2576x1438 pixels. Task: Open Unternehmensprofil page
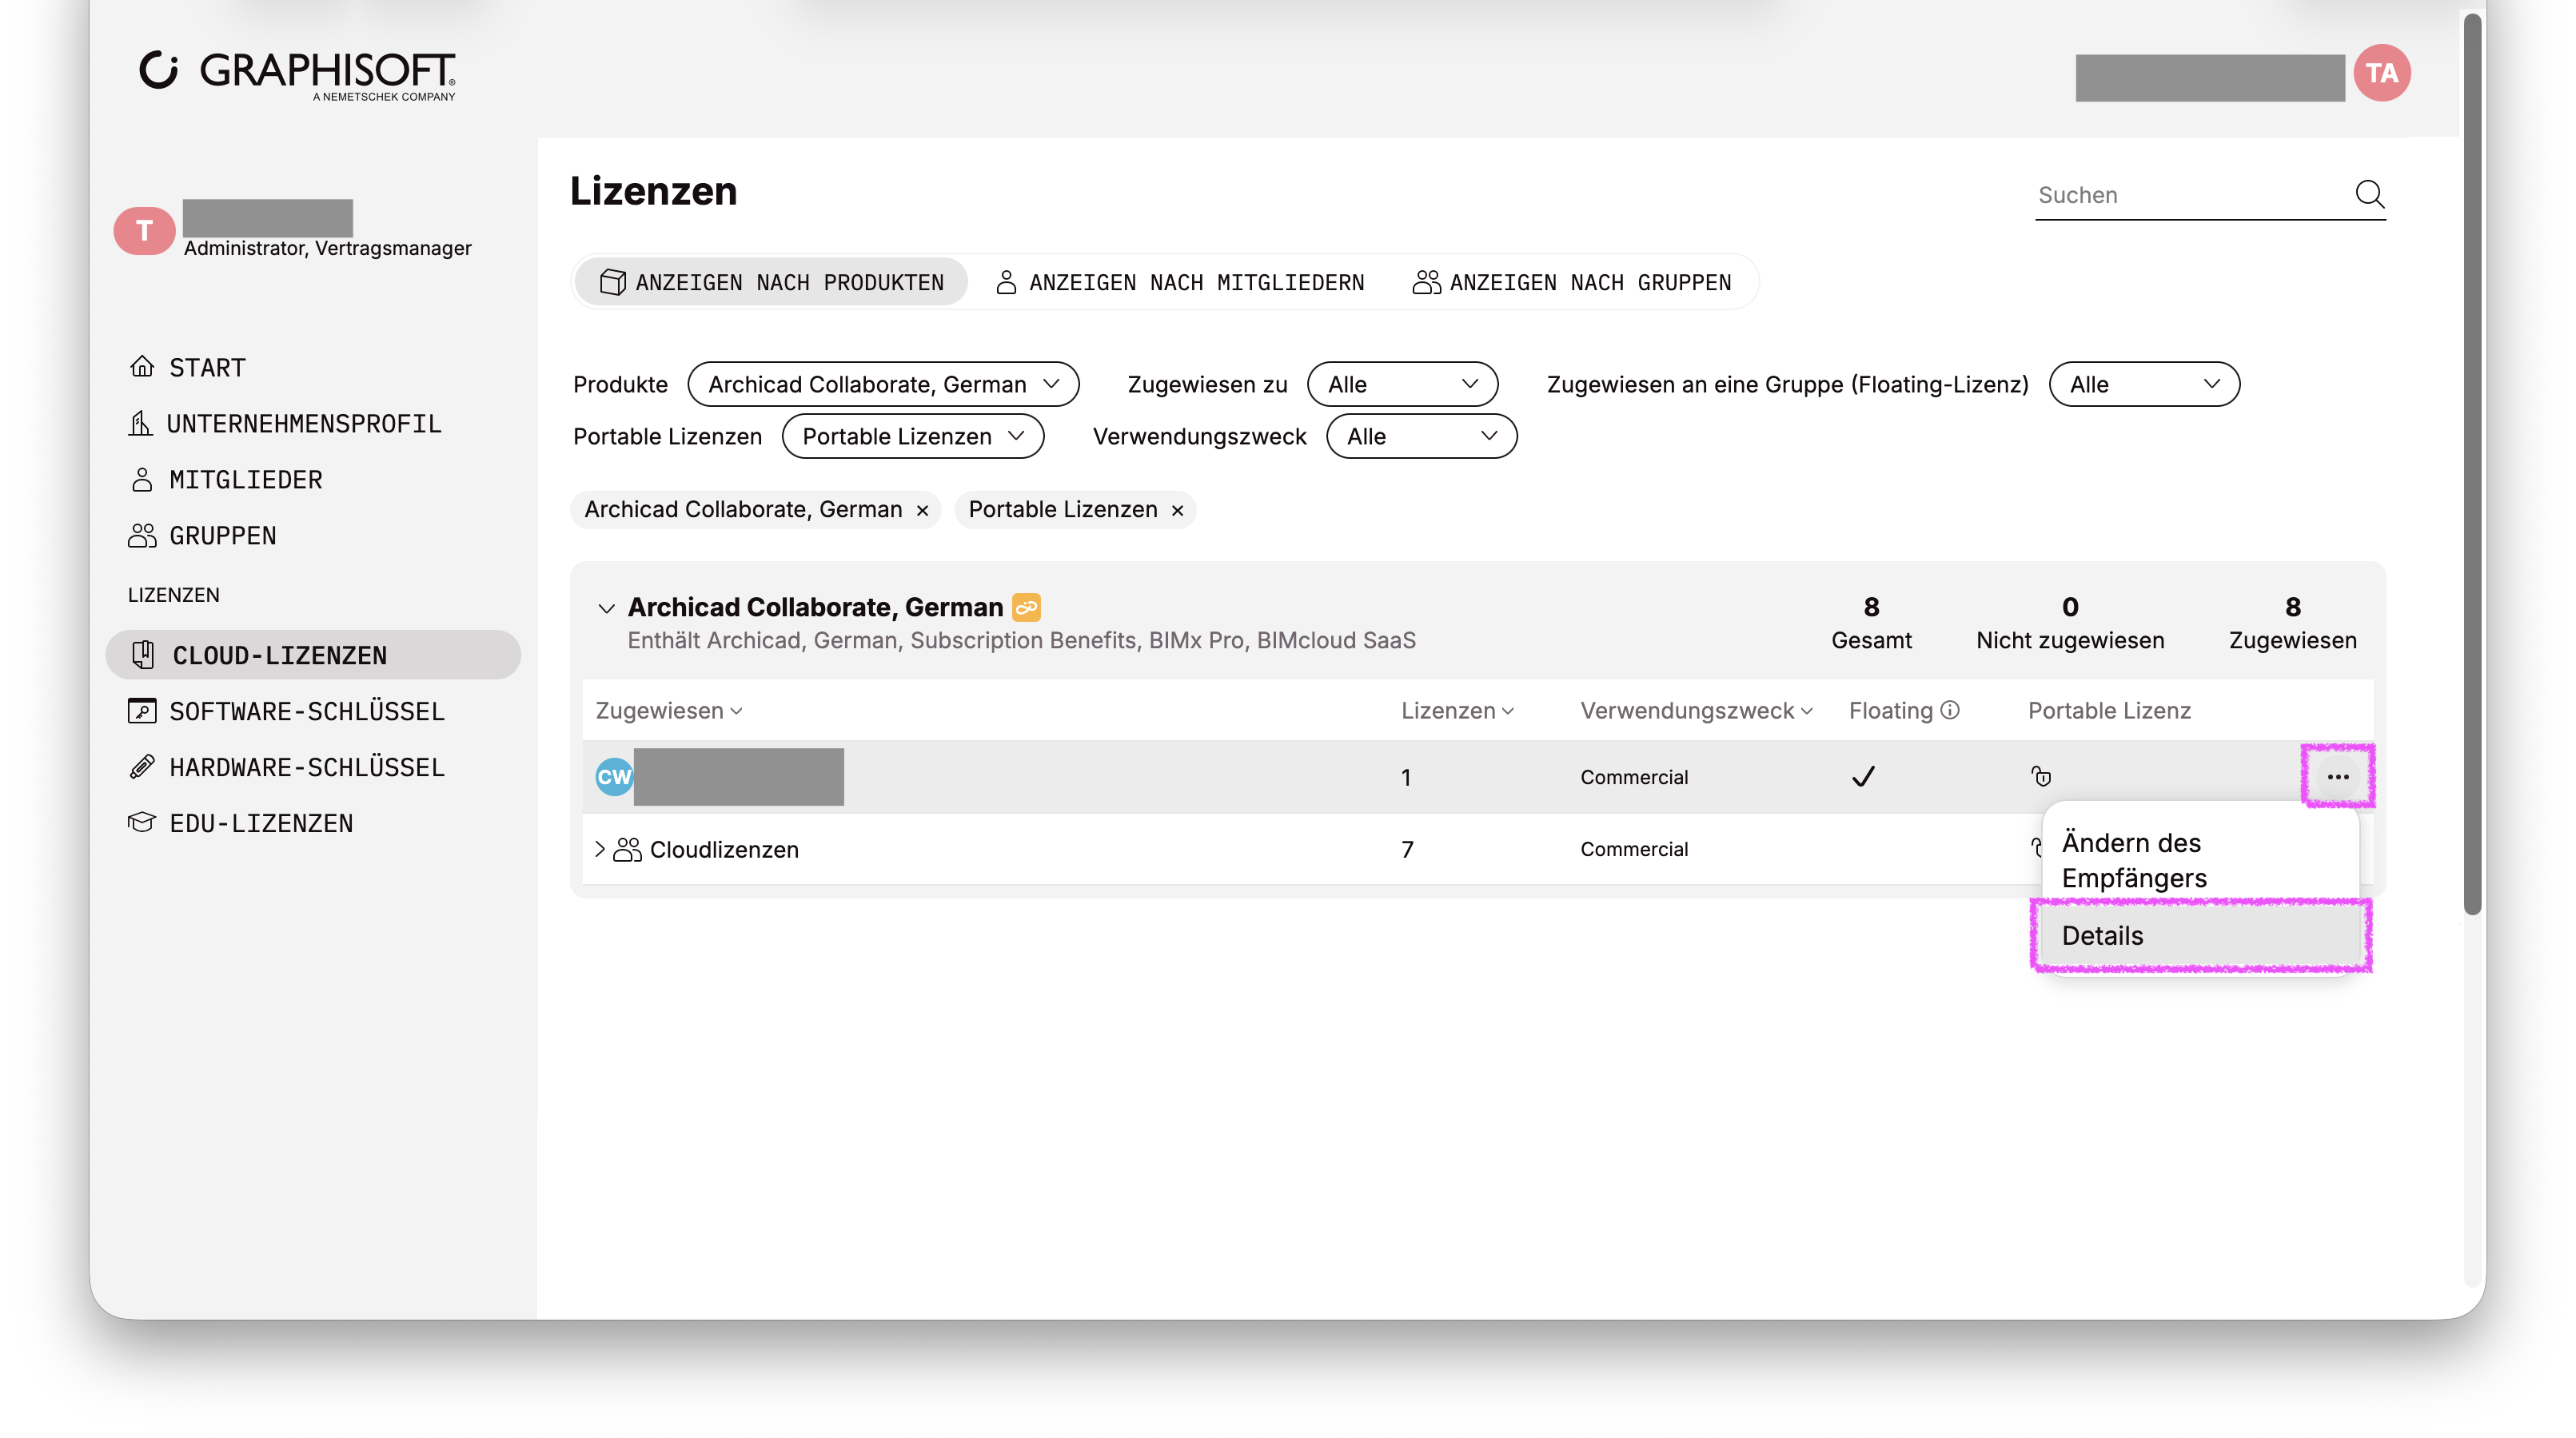click(x=285, y=423)
